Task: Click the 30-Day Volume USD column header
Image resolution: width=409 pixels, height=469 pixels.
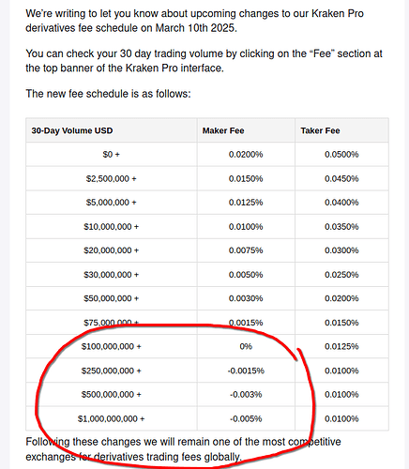Action: (112, 130)
